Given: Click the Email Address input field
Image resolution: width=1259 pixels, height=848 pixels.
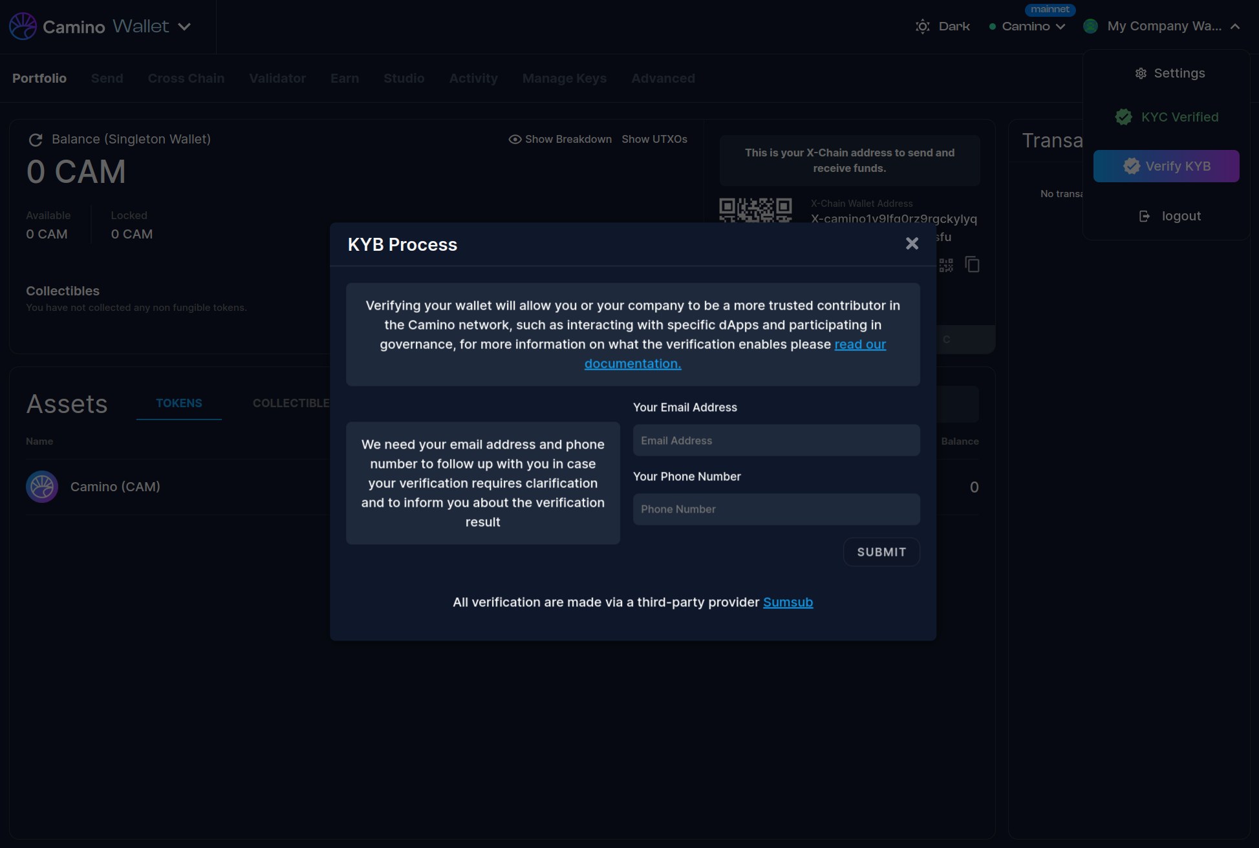Looking at the screenshot, I should click(x=776, y=440).
